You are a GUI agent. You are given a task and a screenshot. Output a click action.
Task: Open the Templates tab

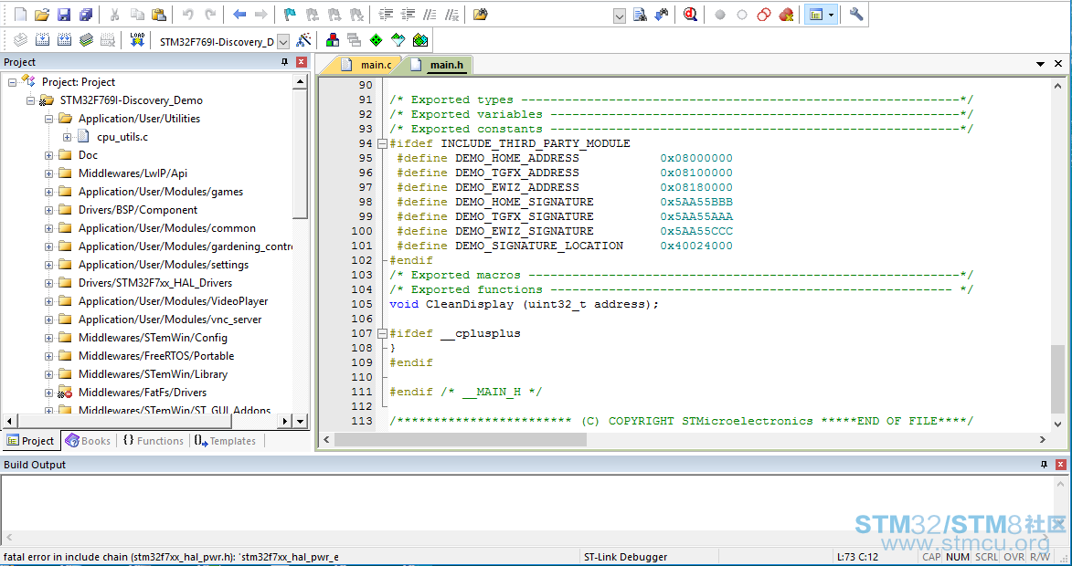pos(225,441)
